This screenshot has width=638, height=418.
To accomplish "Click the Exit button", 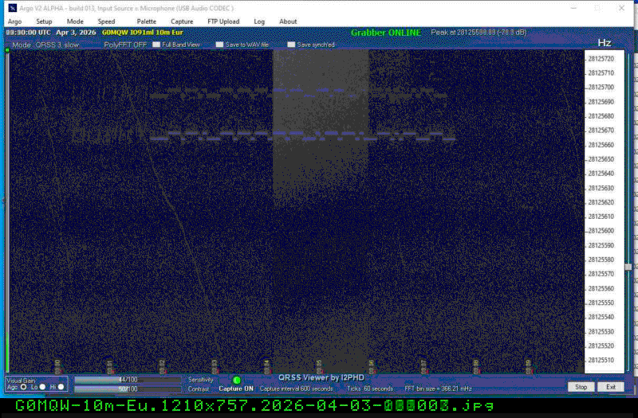I will pyautogui.click(x=610, y=387).
